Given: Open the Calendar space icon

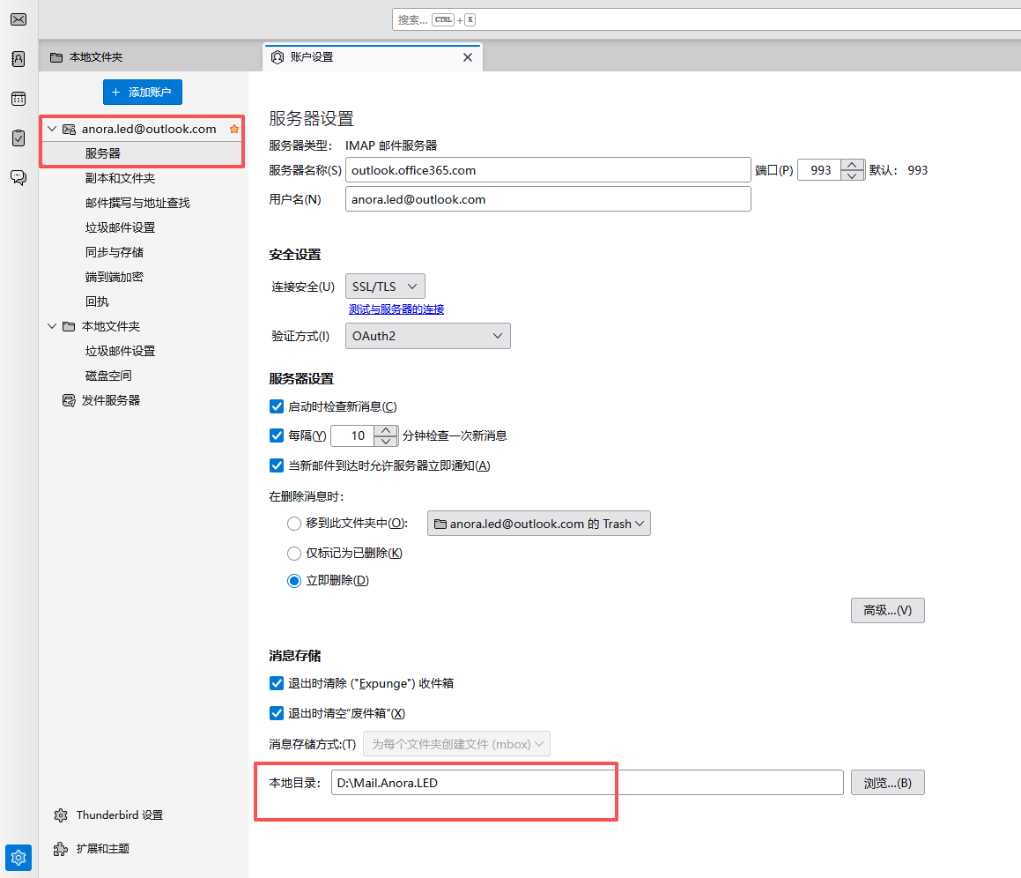Looking at the screenshot, I should click(18, 99).
